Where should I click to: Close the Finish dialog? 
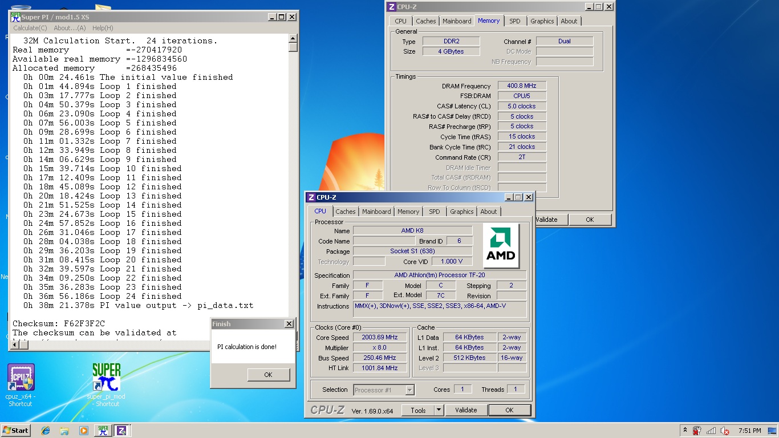pyautogui.click(x=289, y=324)
